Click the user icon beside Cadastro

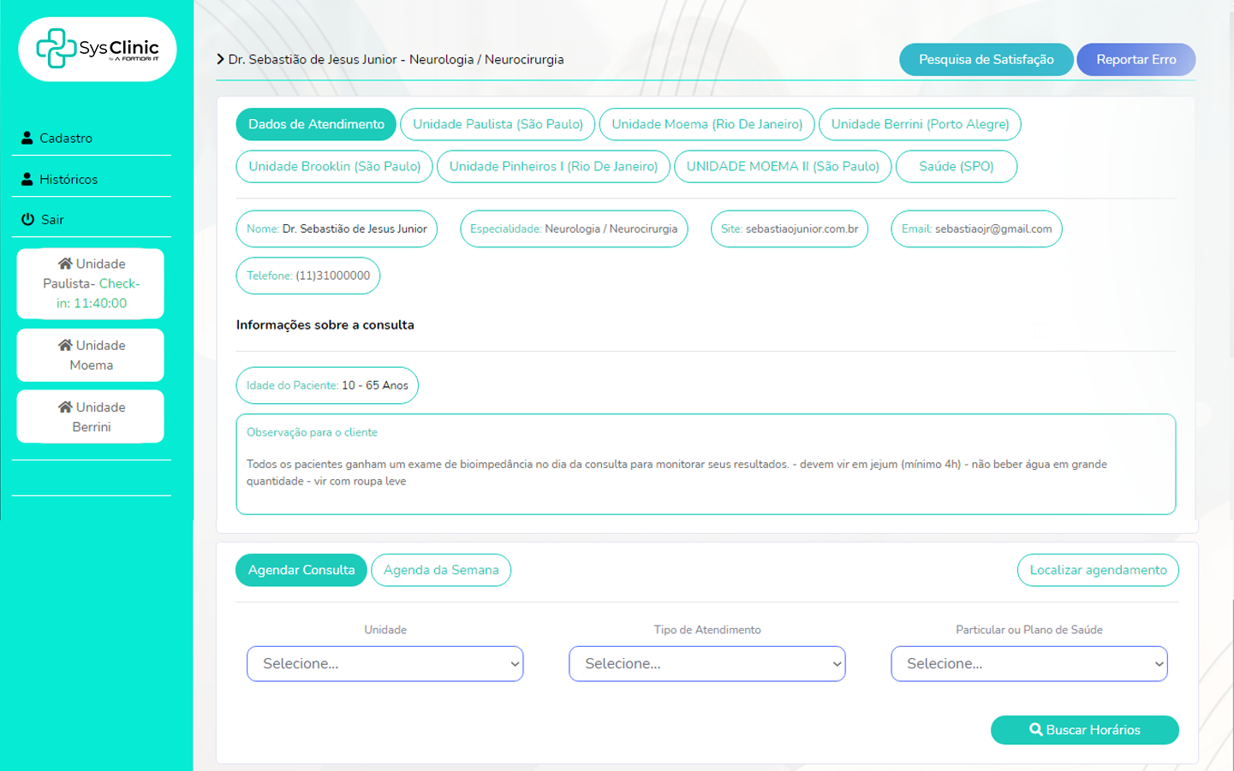coord(27,138)
